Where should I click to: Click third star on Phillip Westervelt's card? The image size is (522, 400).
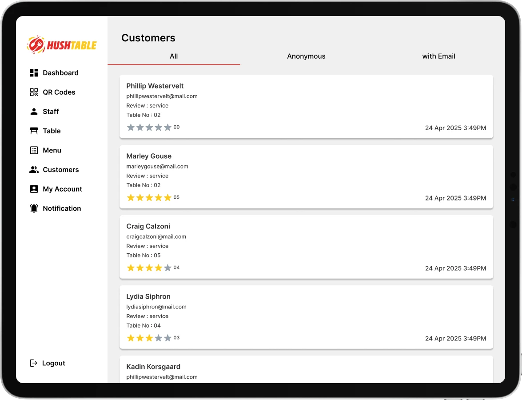pyautogui.click(x=149, y=127)
